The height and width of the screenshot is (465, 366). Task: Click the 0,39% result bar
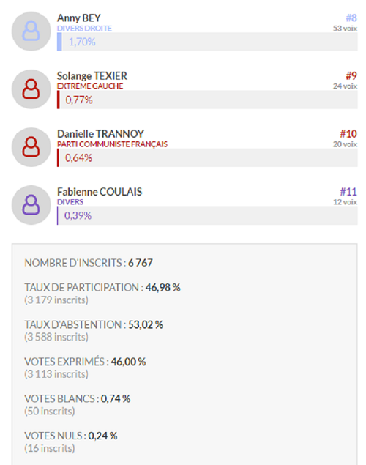pos(207,215)
